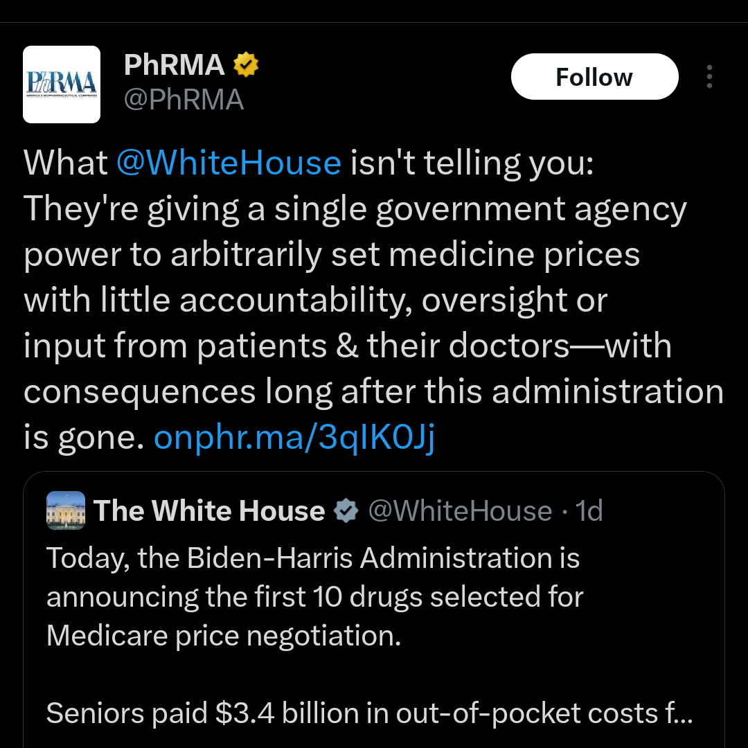Image resolution: width=748 pixels, height=748 pixels.
Task: Open the quoted tweet's 1d timestamp
Action: 589,511
